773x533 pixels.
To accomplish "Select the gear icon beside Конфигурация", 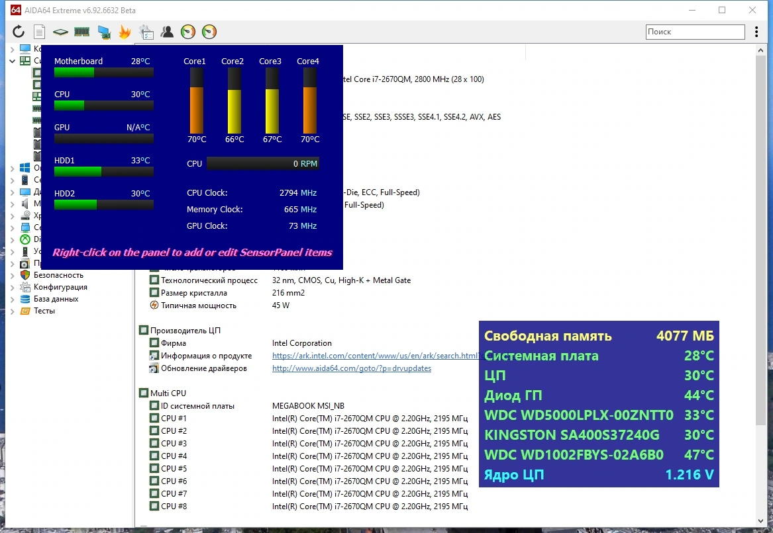I will pyautogui.click(x=25, y=287).
